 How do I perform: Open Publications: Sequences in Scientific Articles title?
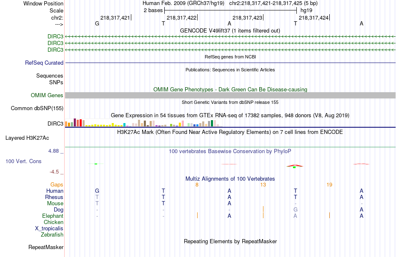[230, 70]
